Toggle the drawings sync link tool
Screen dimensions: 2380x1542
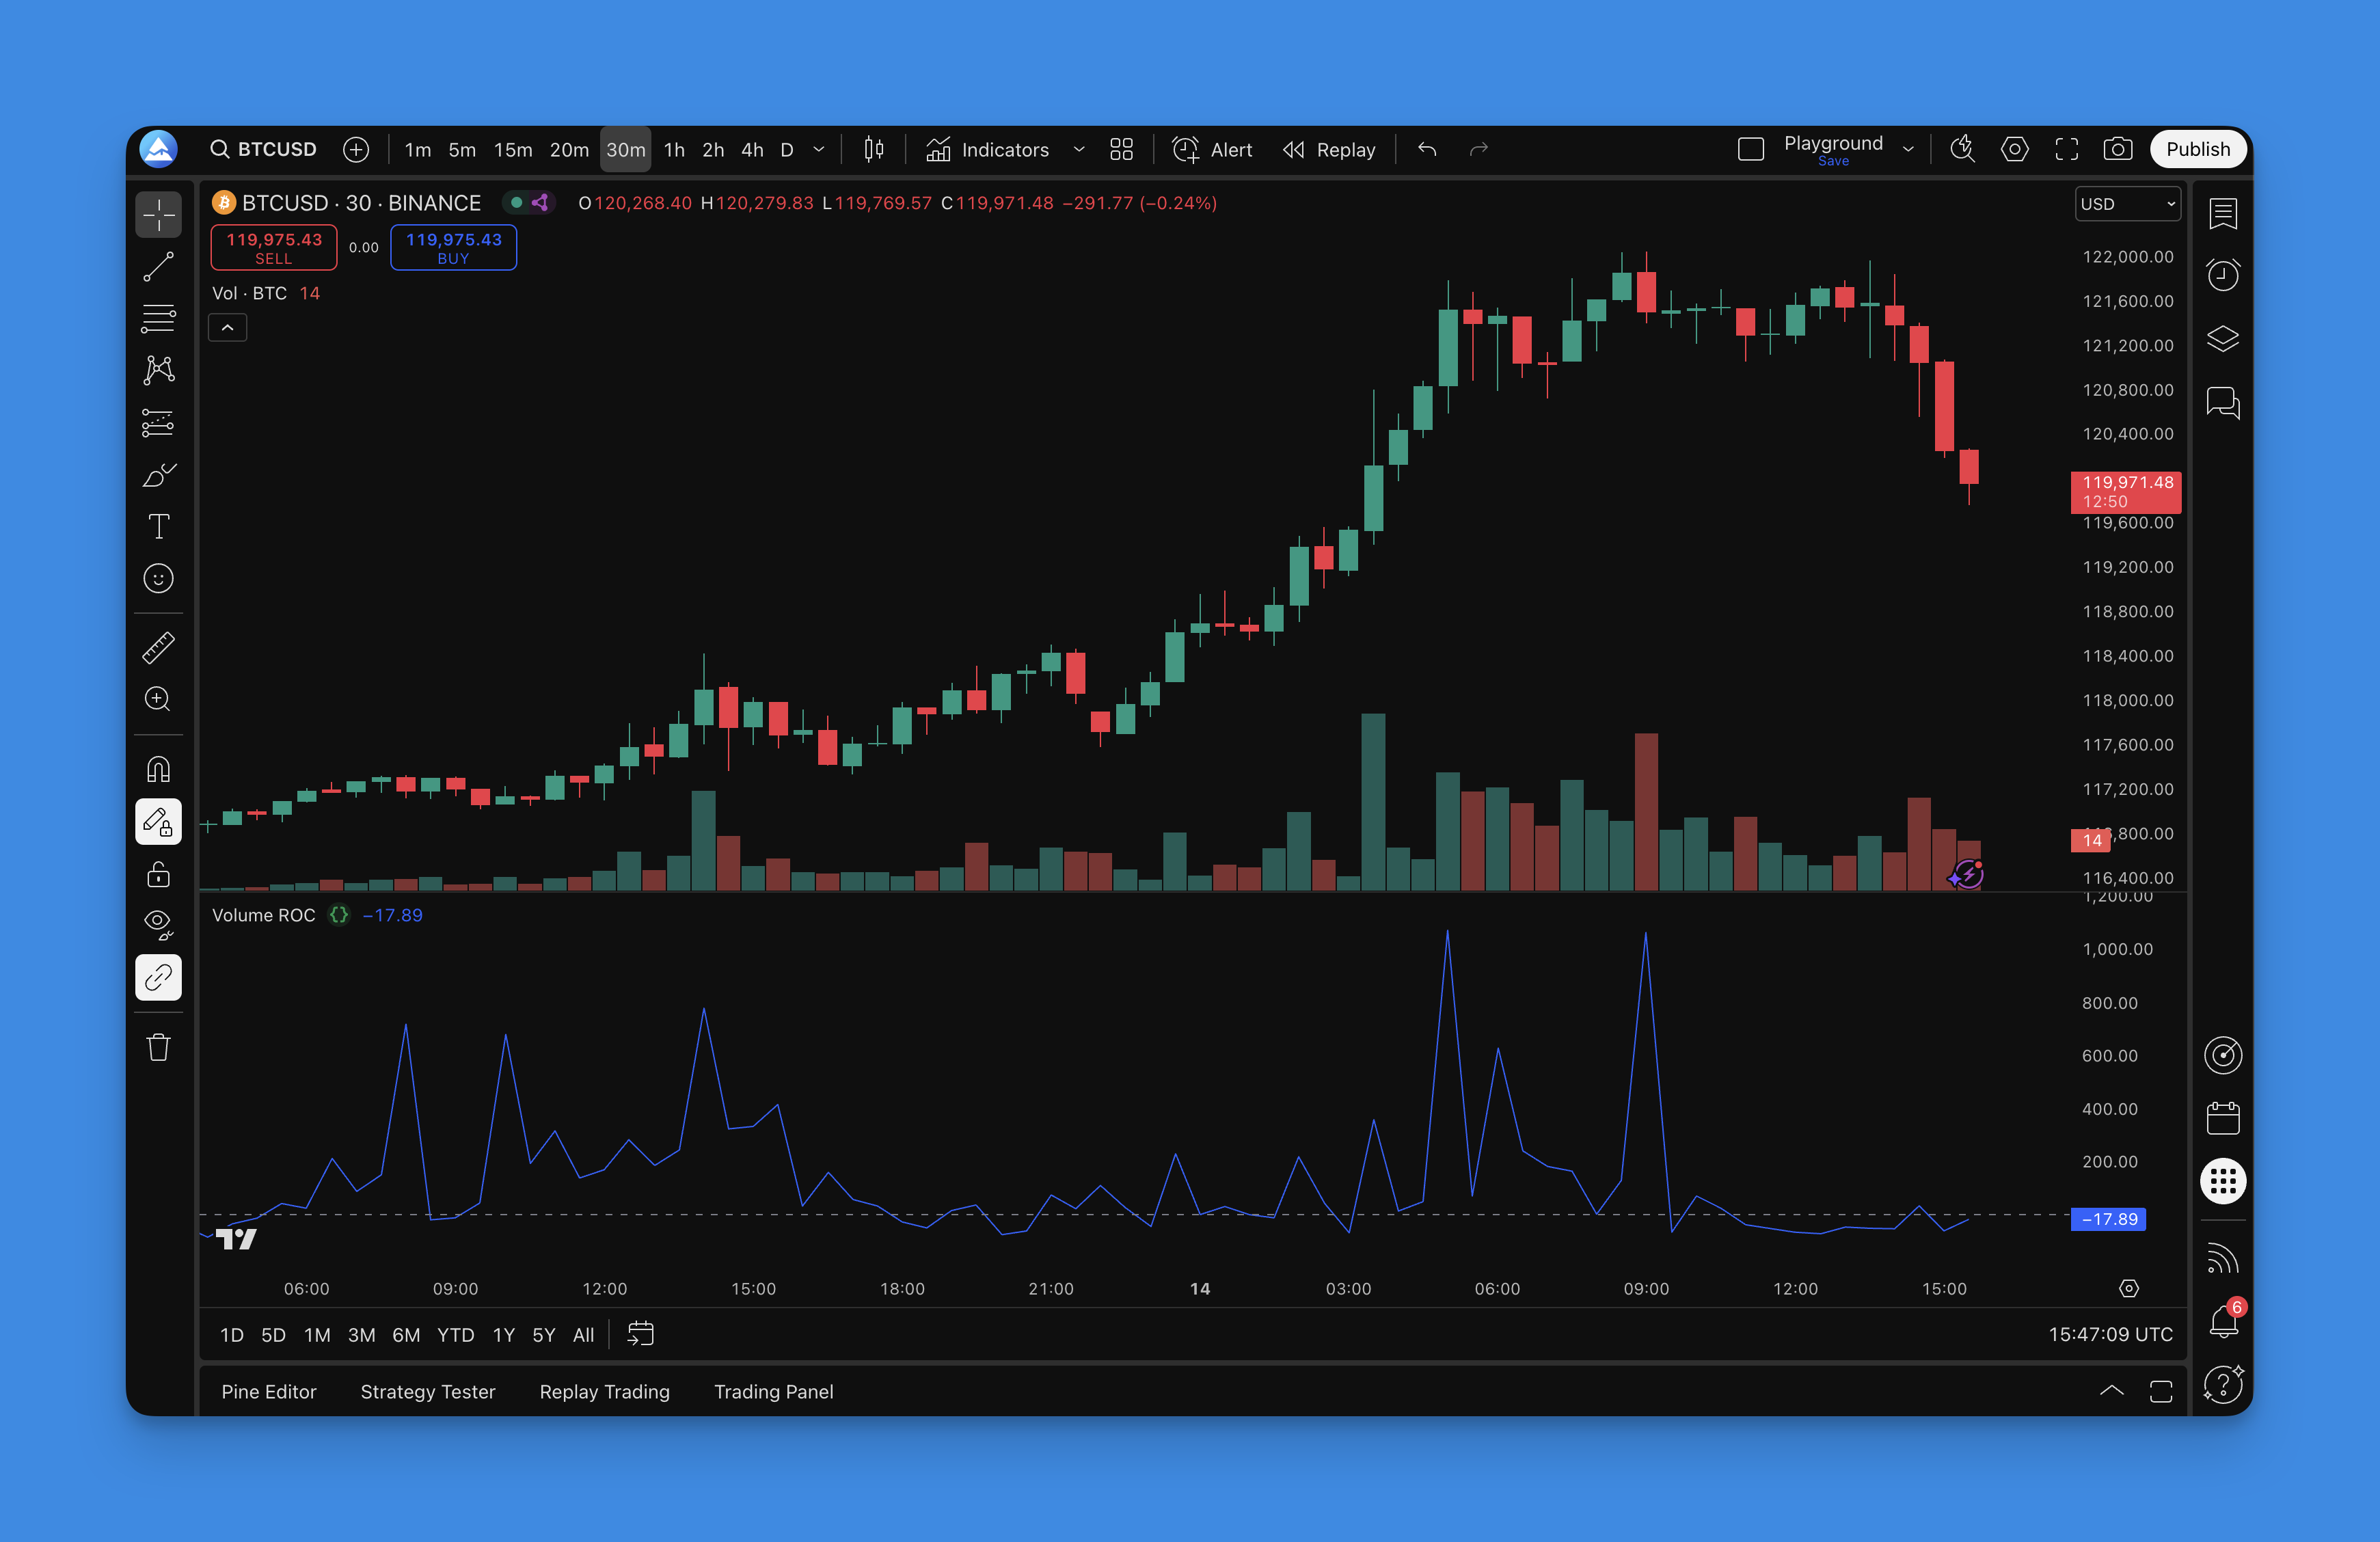click(x=158, y=977)
